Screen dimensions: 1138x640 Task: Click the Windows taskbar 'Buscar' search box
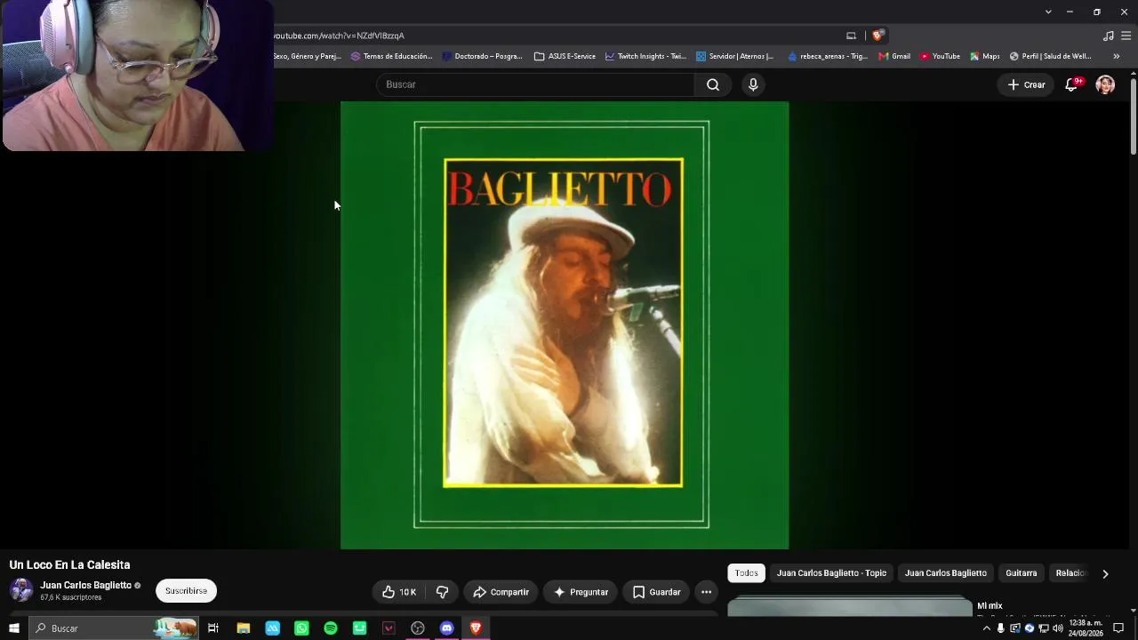click(x=113, y=628)
